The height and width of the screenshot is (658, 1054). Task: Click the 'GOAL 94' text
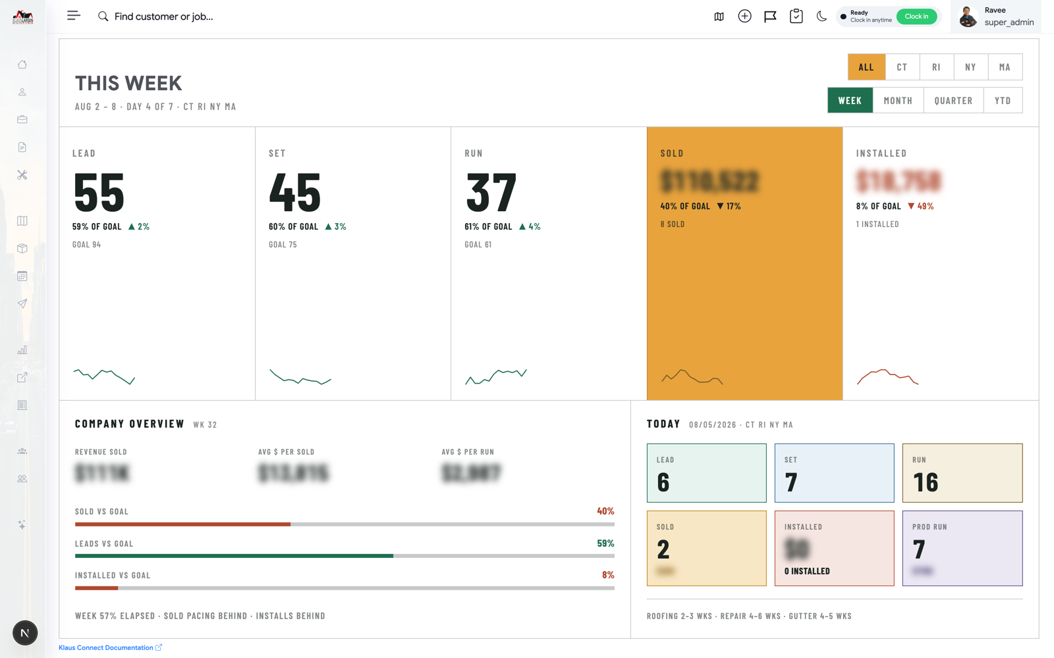86,245
